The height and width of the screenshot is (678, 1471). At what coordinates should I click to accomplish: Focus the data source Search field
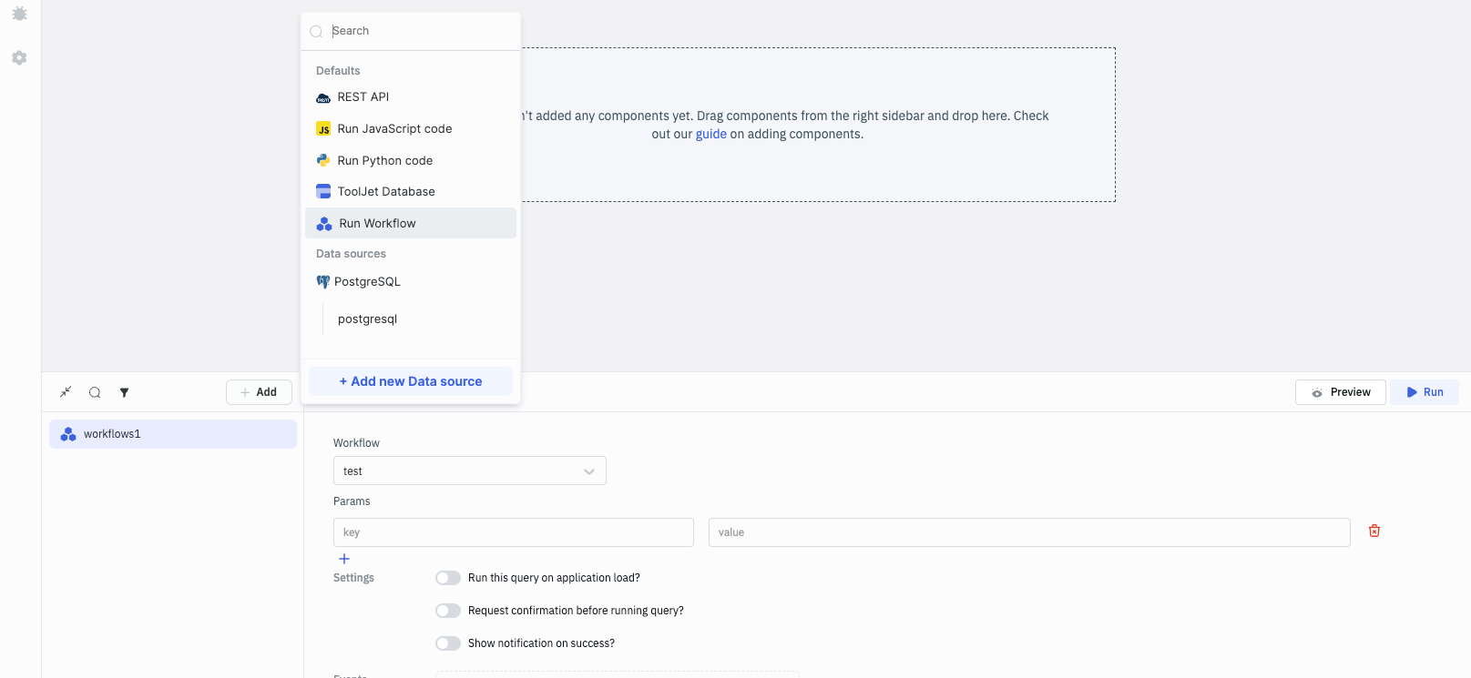pyautogui.click(x=419, y=31)
